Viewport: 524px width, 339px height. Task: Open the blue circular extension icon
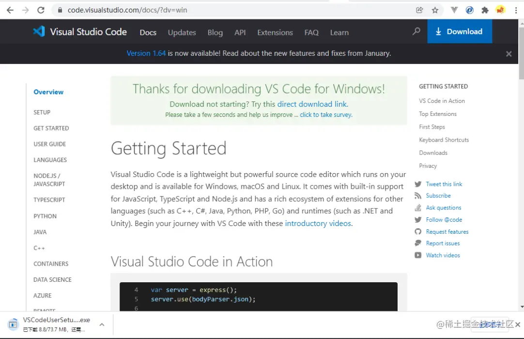pos(470,10)
